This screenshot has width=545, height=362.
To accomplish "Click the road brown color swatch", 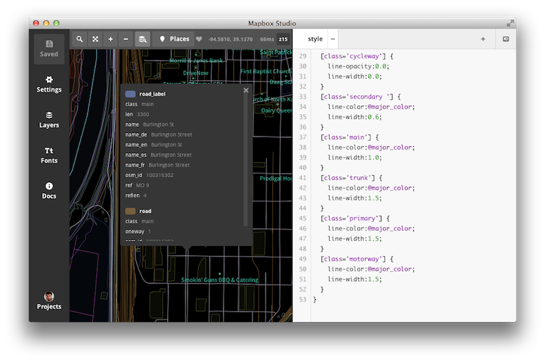I will tap(130, 211).
